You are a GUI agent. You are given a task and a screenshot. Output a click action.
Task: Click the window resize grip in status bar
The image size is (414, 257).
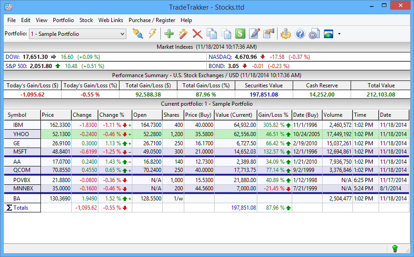tap(408, 250)
